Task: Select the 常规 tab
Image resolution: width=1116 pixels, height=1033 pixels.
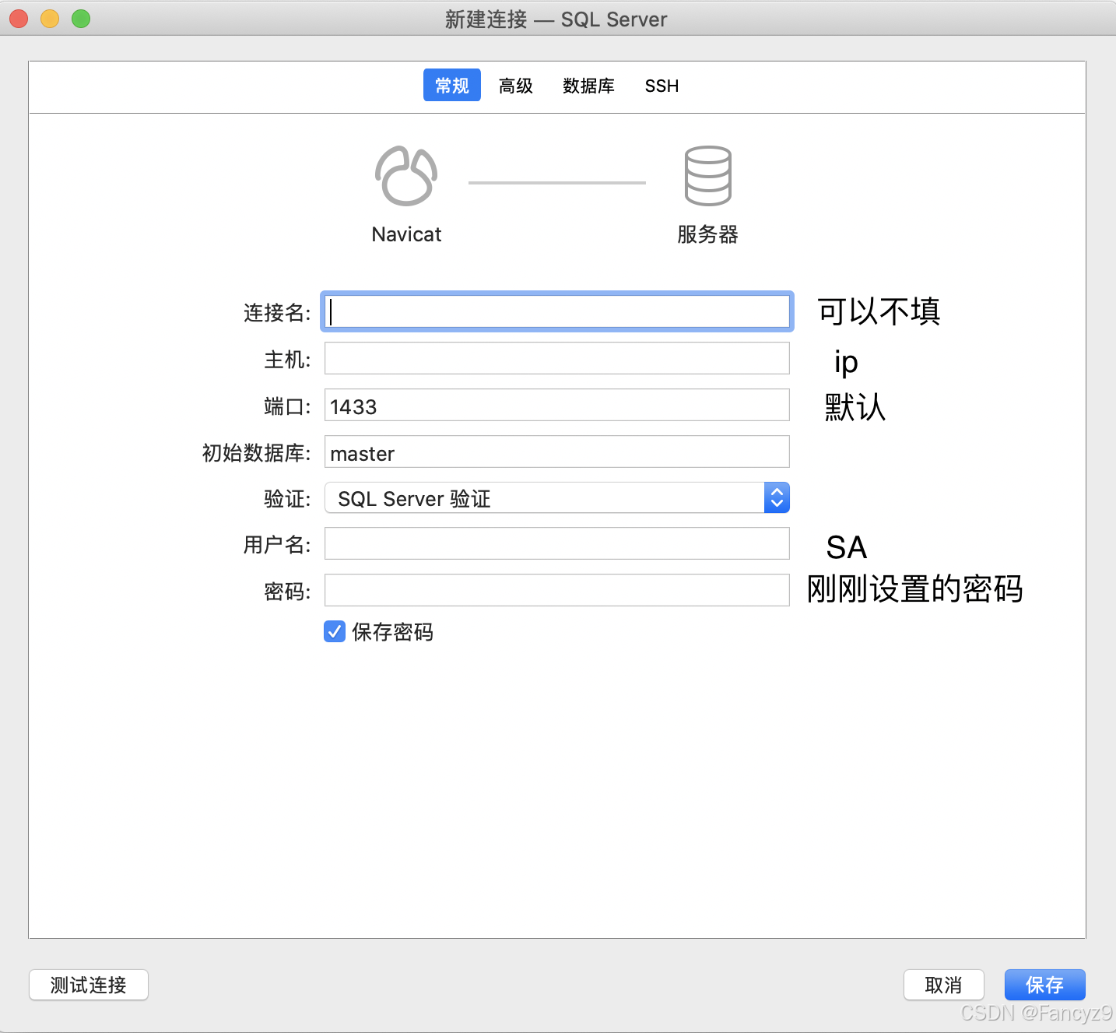Action: pos(451,85)
